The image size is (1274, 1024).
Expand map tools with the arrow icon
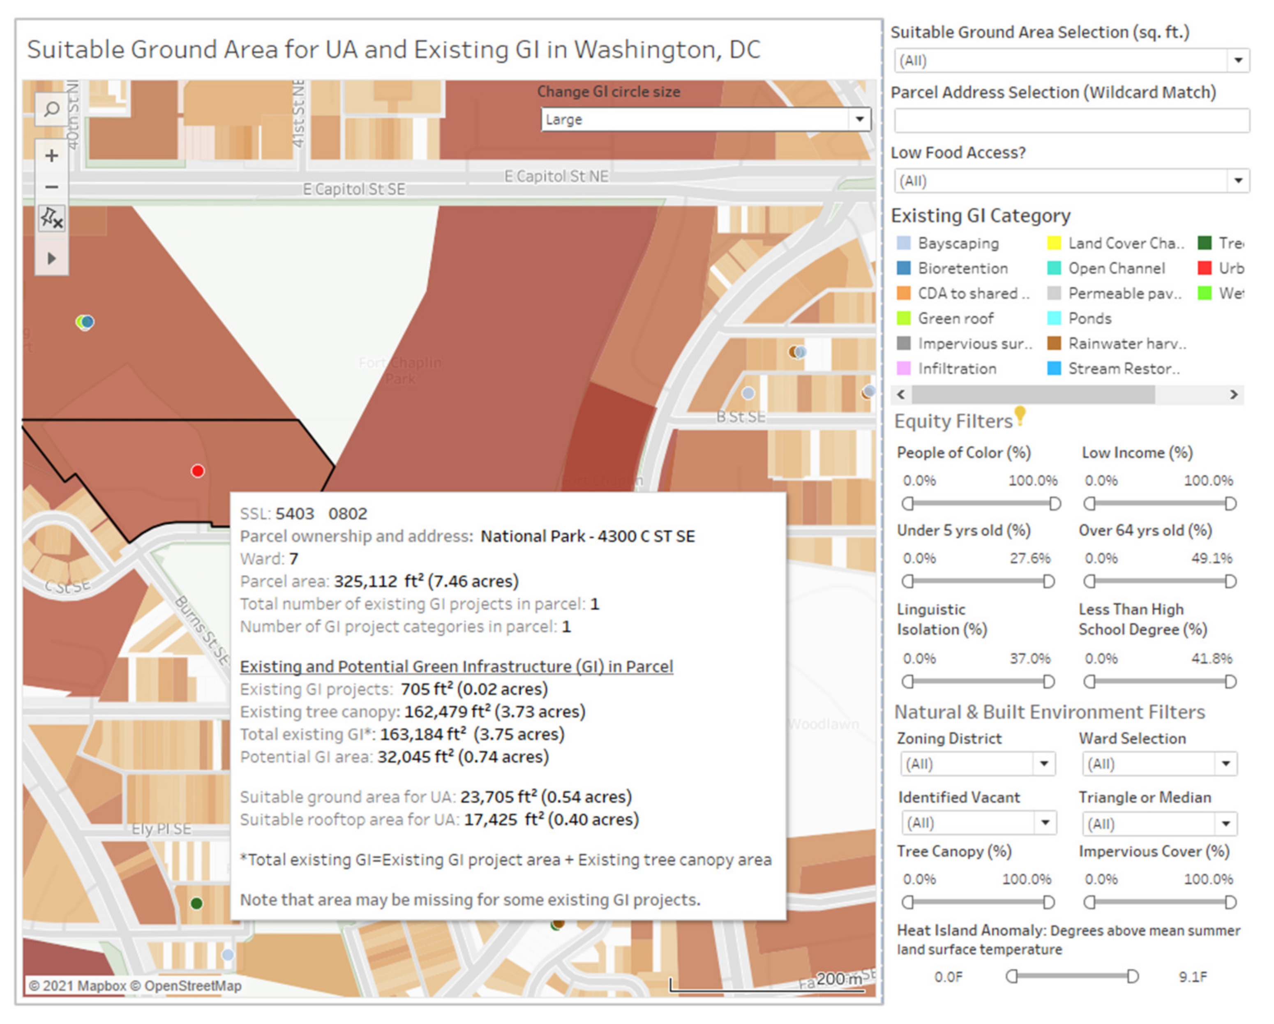tap(51, 259)
